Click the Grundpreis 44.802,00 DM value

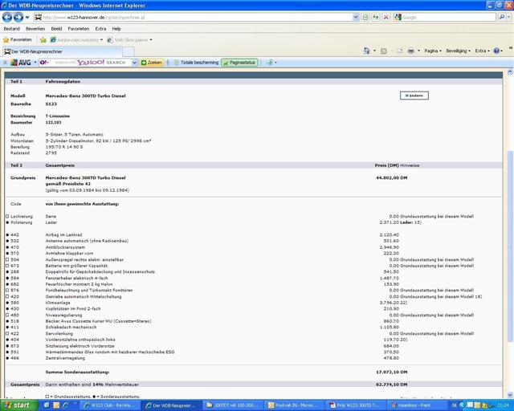pyautogui.click(x=392, y=178)
